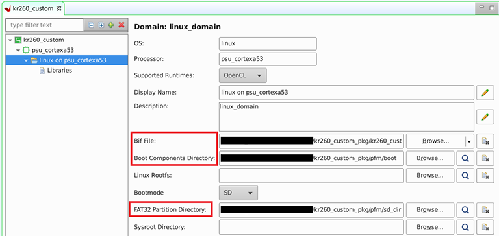Browse for Linux Rootfs
The height and width of the screenshot is (236, 499).
tap(430, 175)
